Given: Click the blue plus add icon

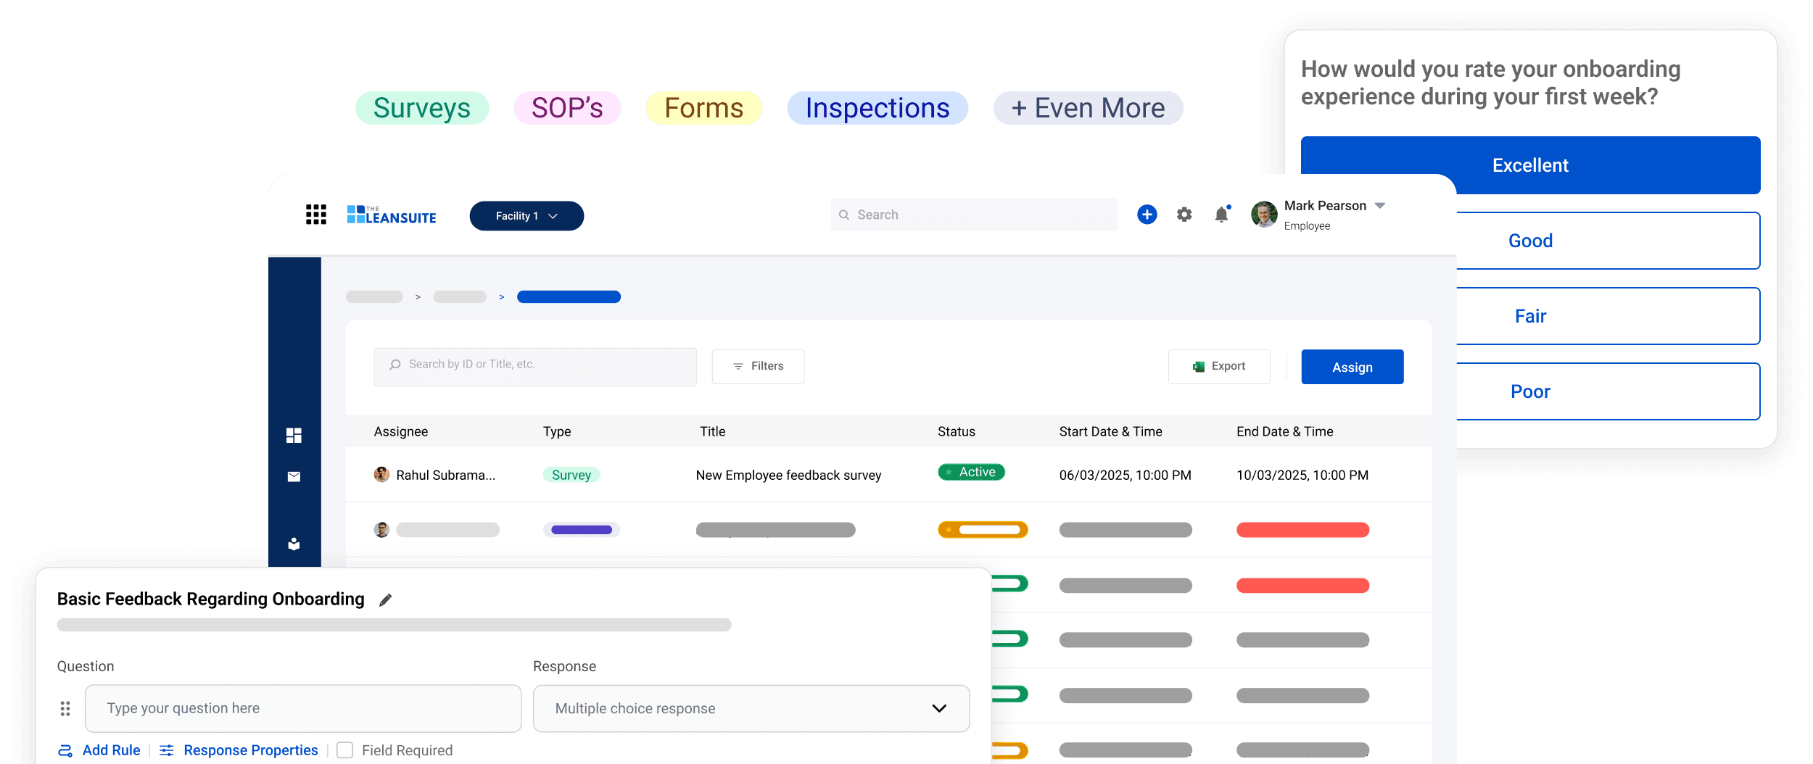Looking at the screenshot, I should pyautogui.click(x=1147, y=215).
